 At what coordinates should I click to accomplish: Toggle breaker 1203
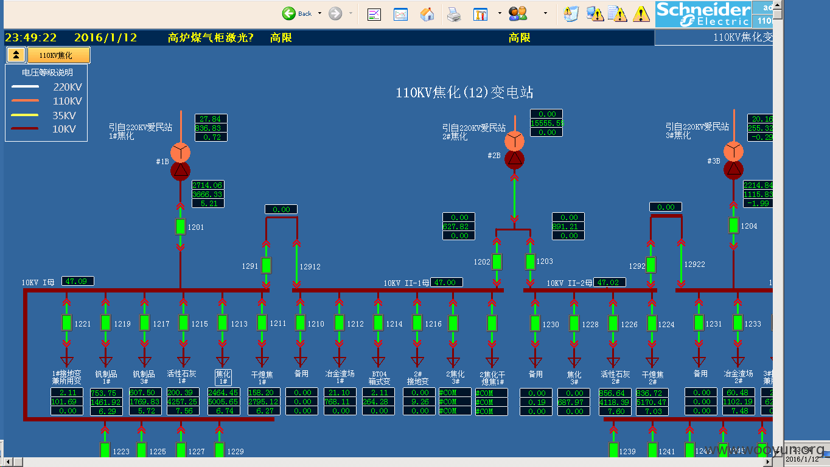[x=530, y=261]
